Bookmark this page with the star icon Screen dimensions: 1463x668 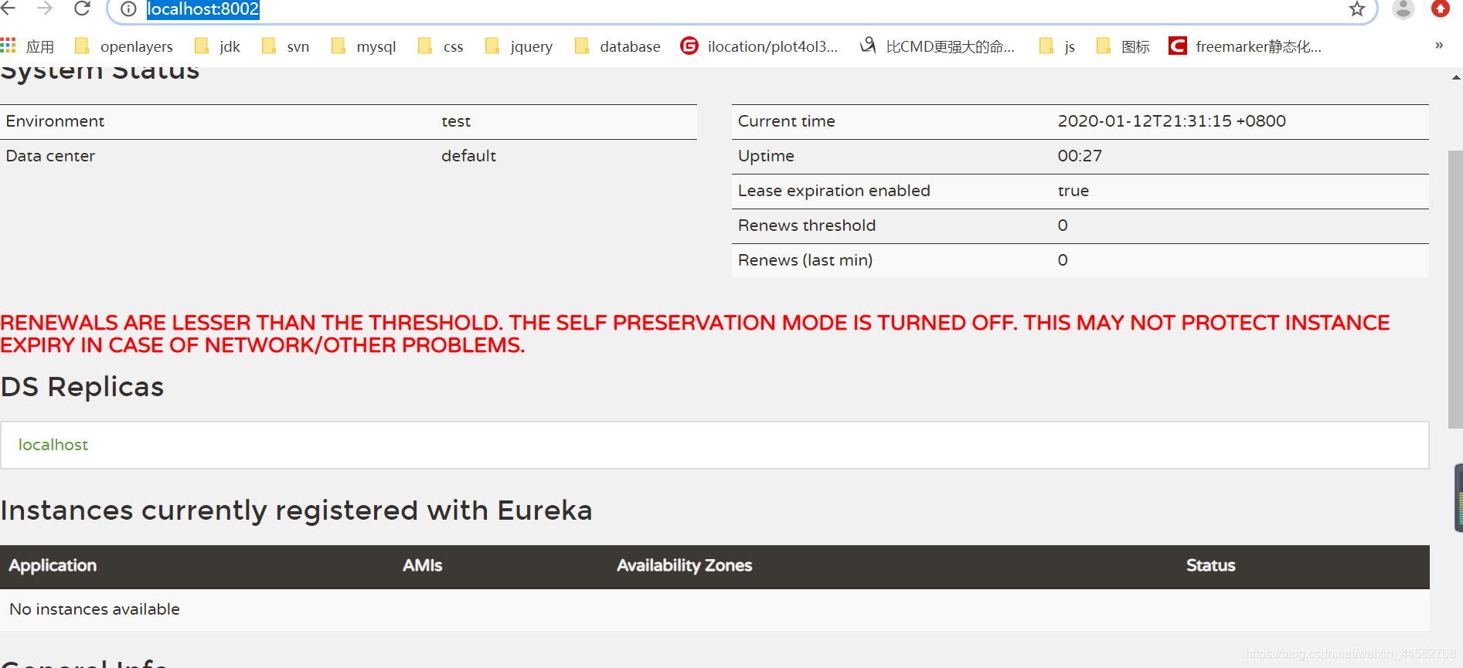pos(1357,9)
